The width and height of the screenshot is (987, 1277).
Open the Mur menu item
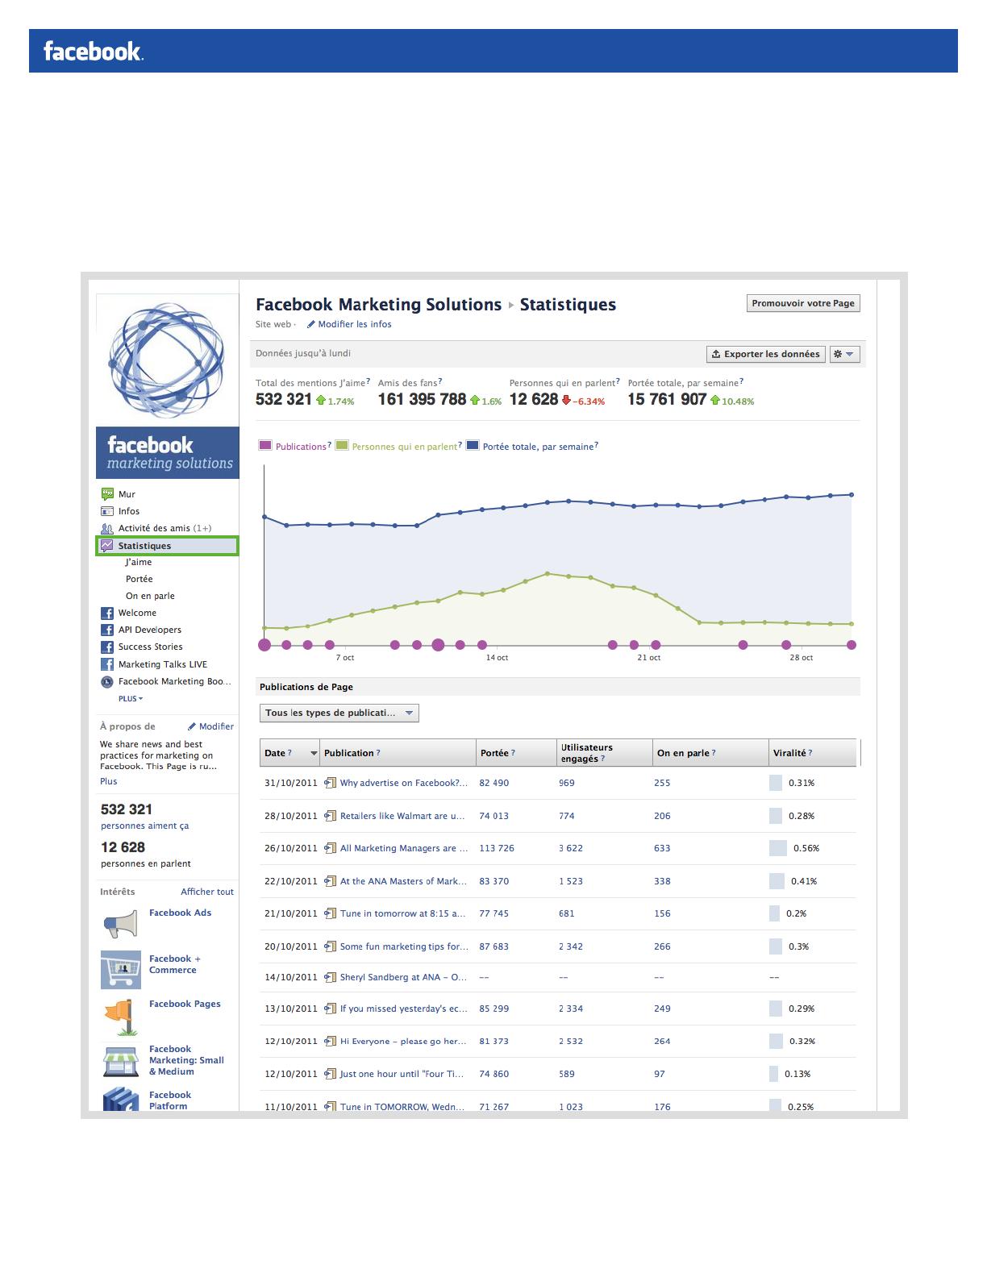[x=127, y=494]
